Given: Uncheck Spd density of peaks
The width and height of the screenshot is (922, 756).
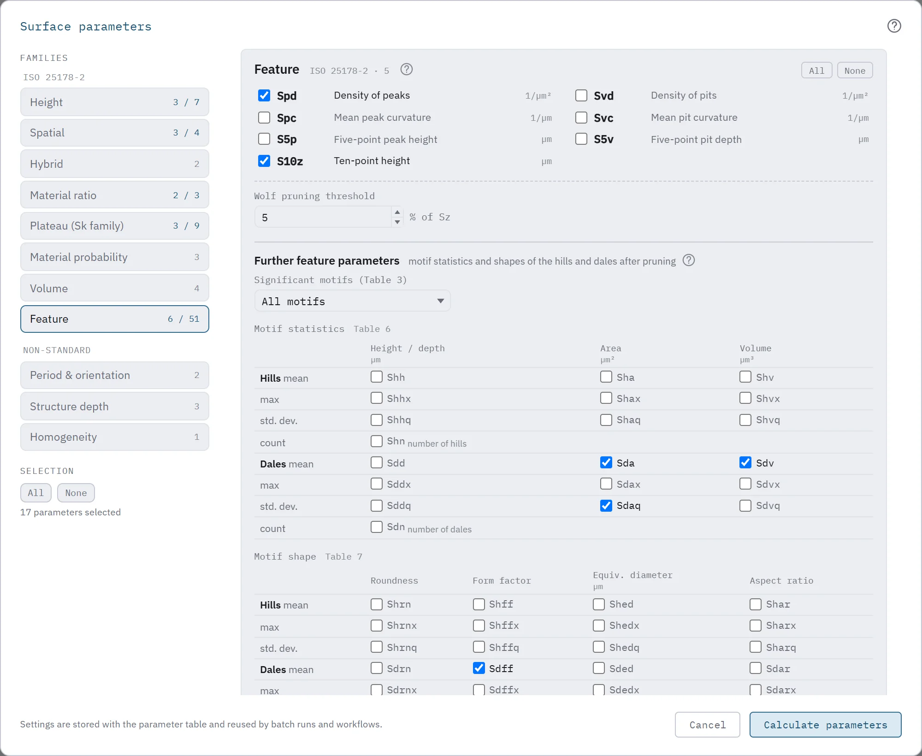Looking at the screenshot, I should pos(264,95).
